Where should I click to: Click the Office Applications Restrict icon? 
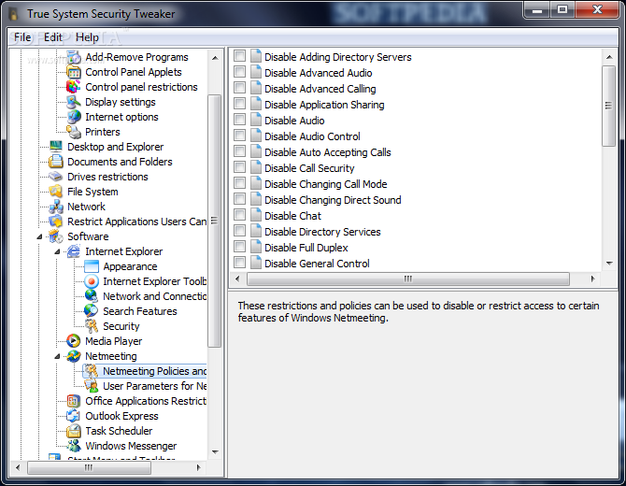pyautogui.click(x=74, y=401)
